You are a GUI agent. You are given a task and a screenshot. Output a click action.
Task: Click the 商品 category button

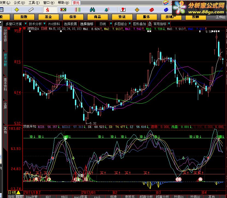98,17
